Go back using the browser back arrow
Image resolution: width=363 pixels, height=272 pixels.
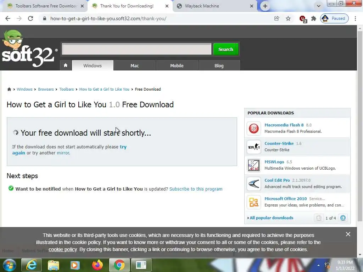8,18
